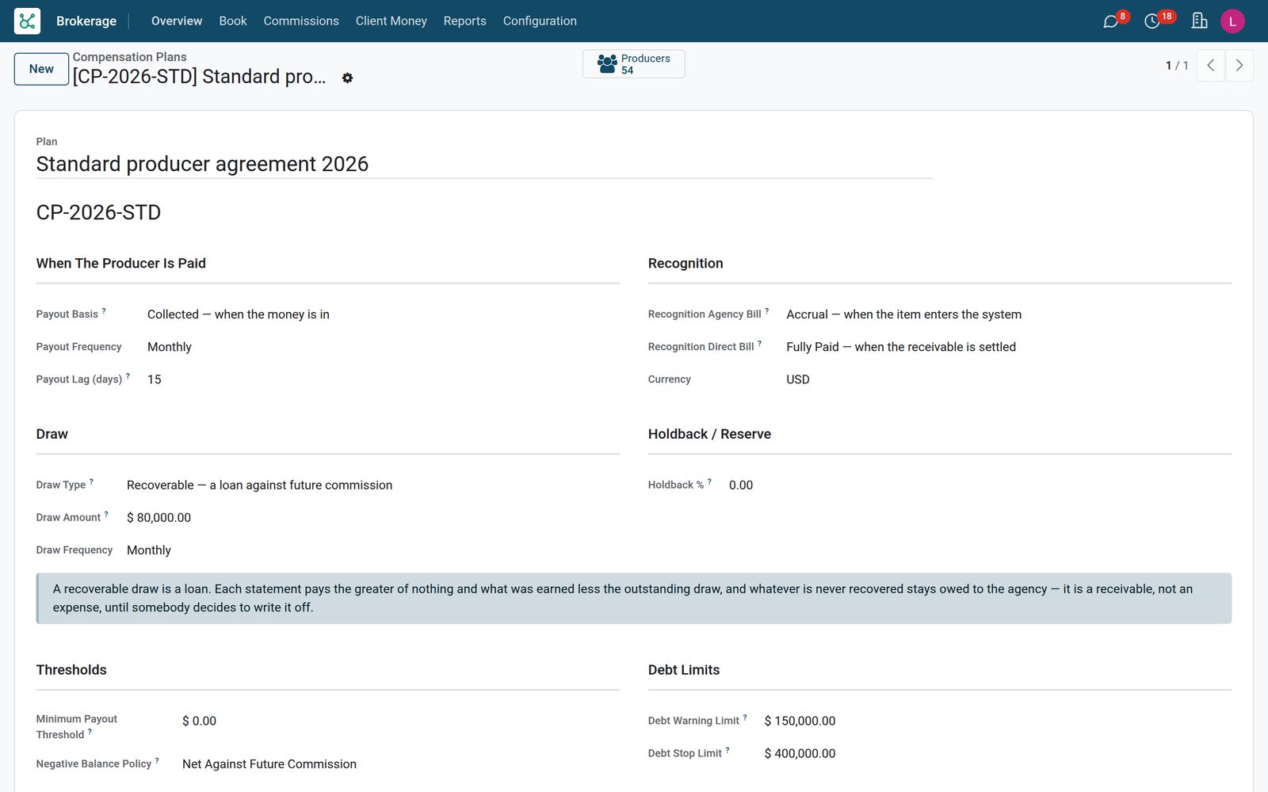
Task: Show help tooltip for Payout Lag (days)
Action: click(128, 376)
